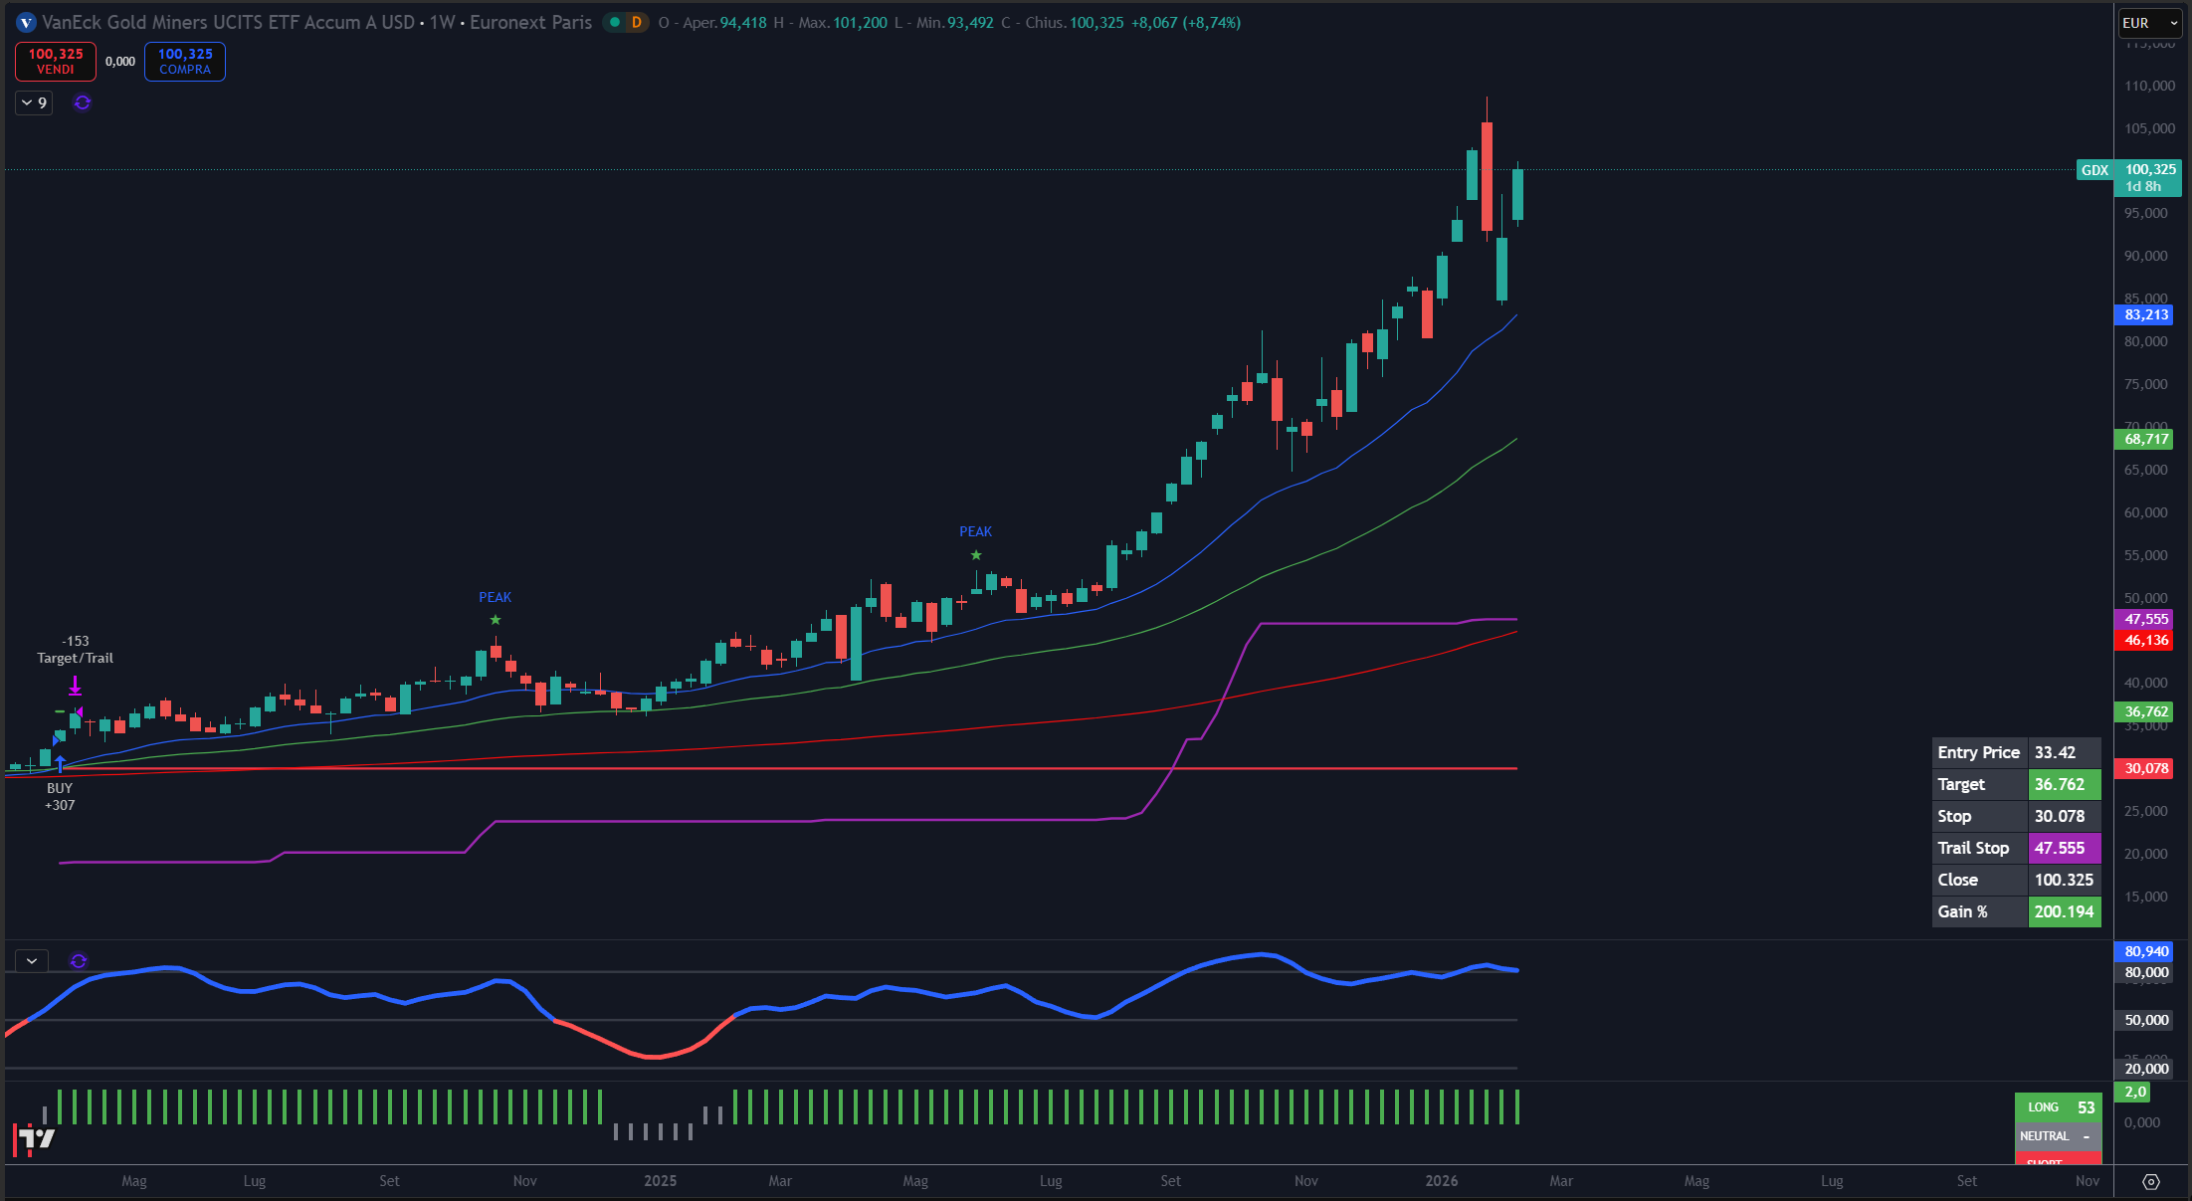The width and height of the screenshot is (2192, 1201).
Task: Click the green market-open status dot
Action: tap(615, 22)
